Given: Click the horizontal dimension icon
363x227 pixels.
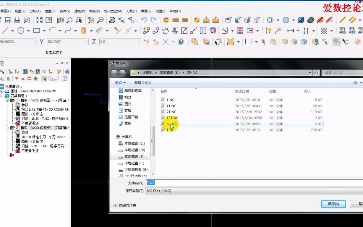Looking at the screenshot, I should pos(290,30).
